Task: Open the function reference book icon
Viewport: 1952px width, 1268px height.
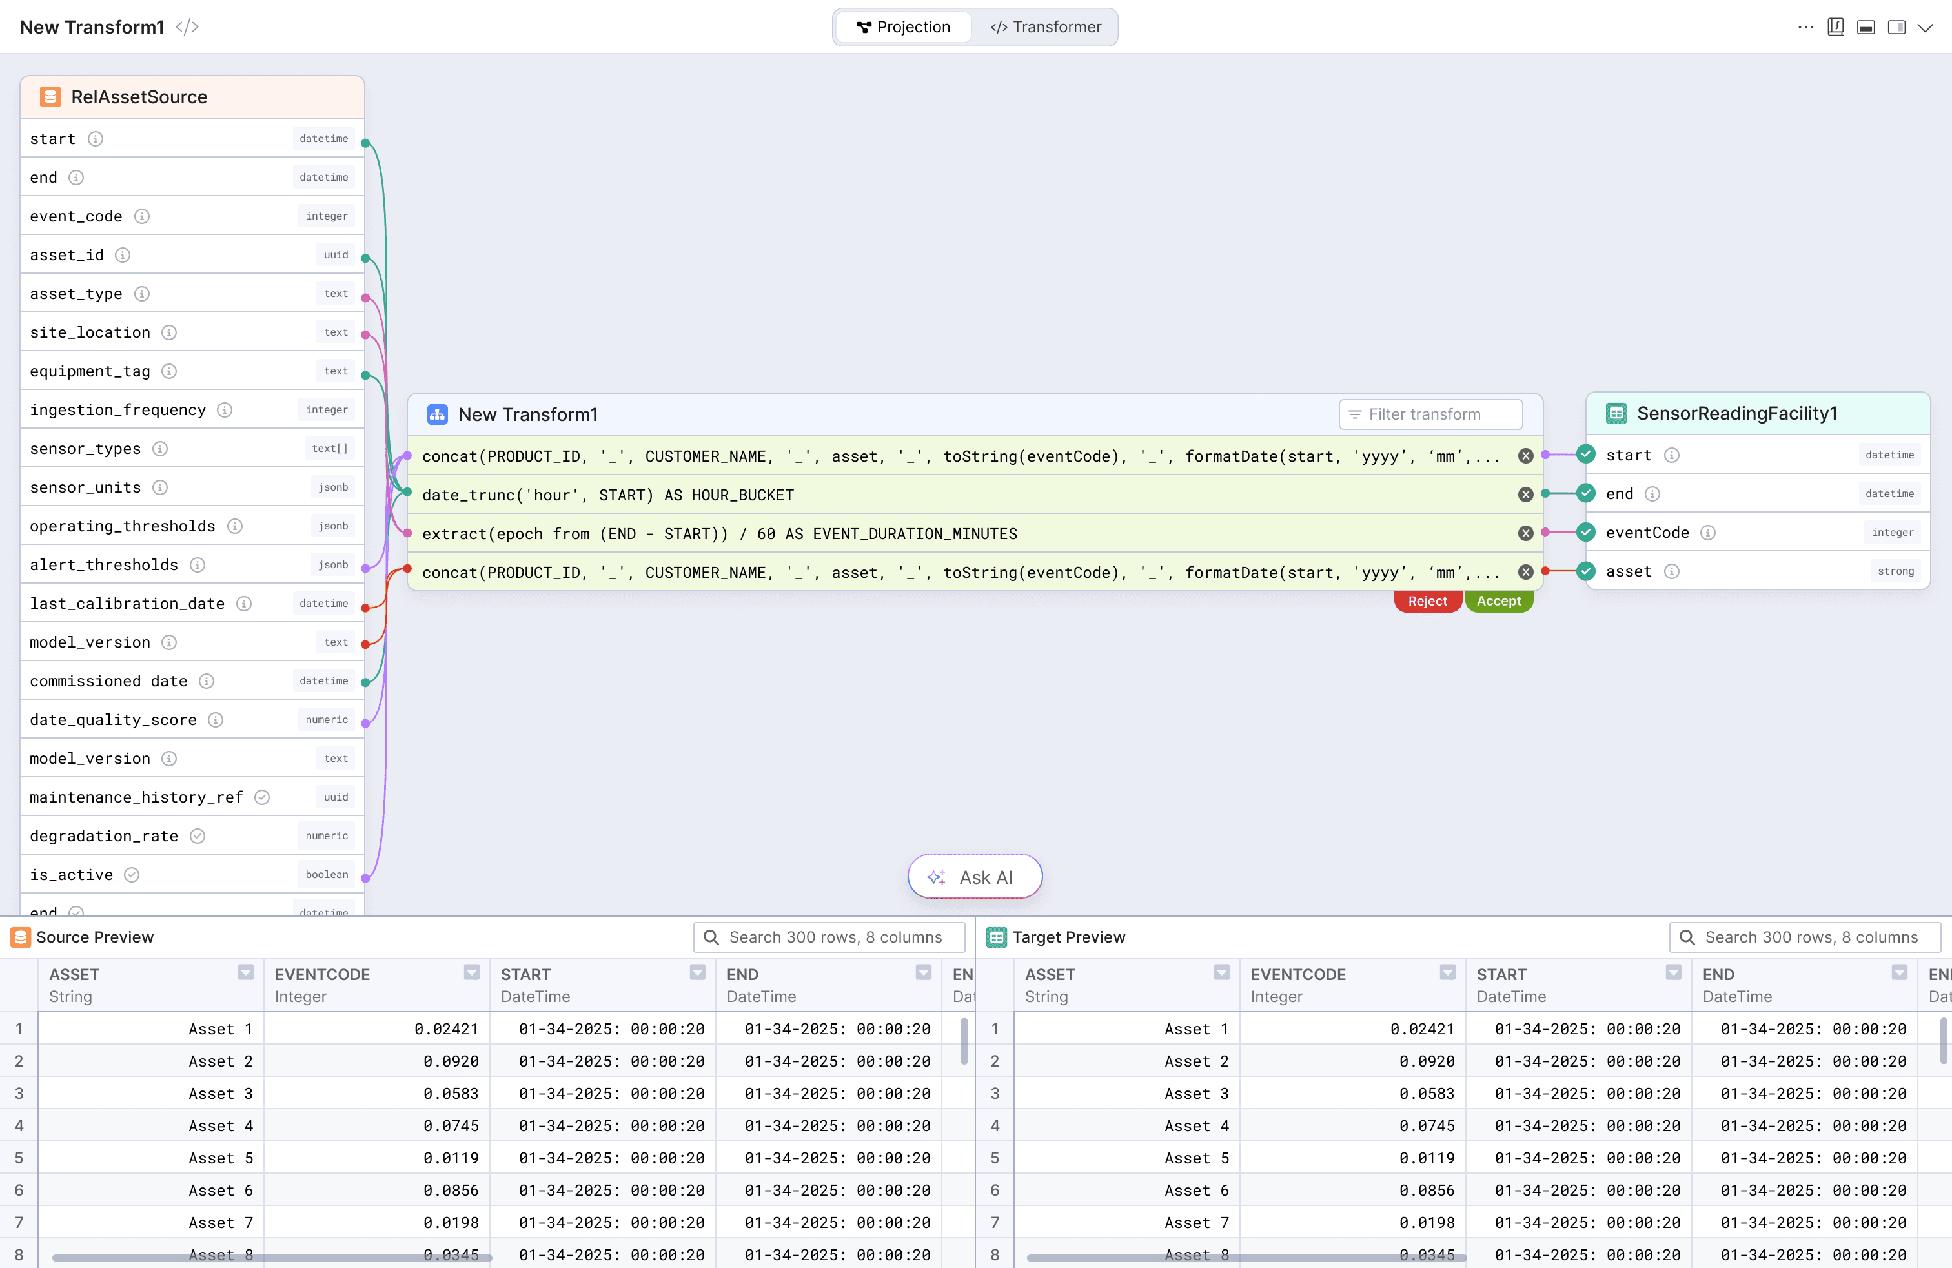Action: click(x=1835, y=26)
